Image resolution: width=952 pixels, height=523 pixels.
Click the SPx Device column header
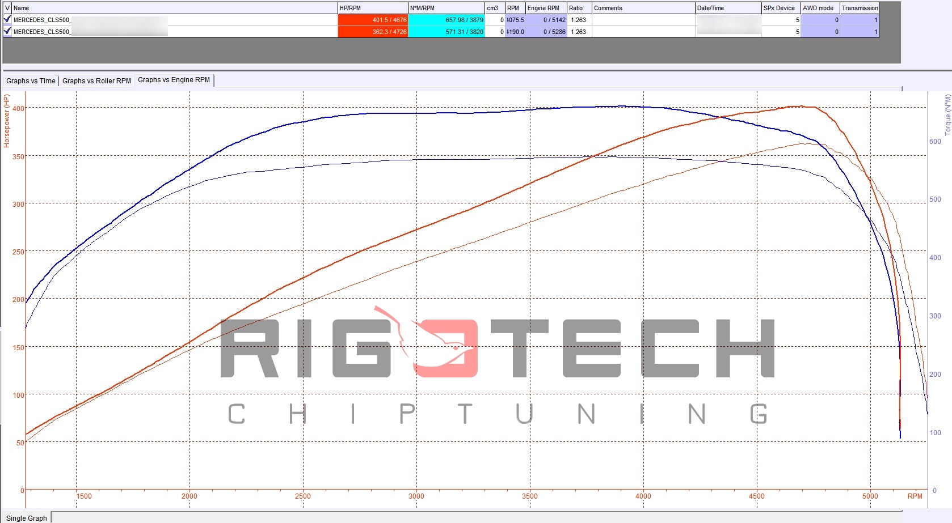click(781, 8)
